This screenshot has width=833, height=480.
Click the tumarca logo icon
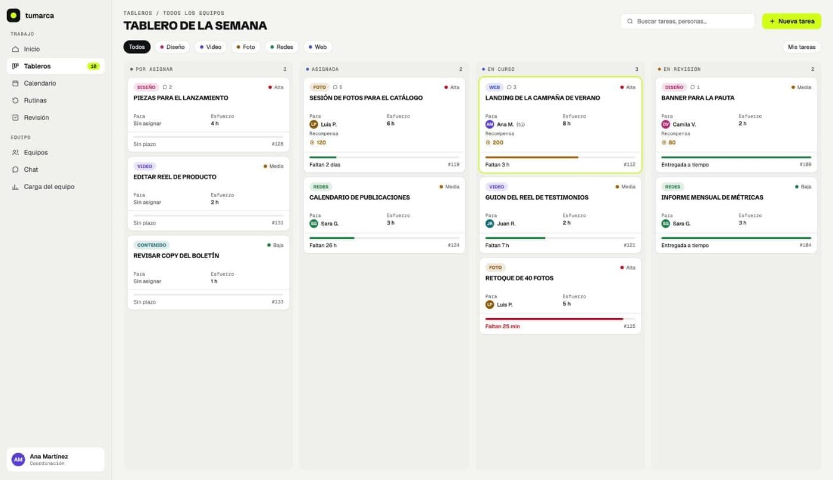click(x=13, y=15)
